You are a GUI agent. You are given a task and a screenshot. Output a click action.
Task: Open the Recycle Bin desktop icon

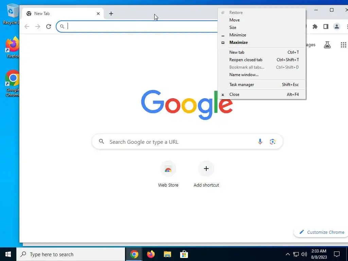click(x=11, y=14)
